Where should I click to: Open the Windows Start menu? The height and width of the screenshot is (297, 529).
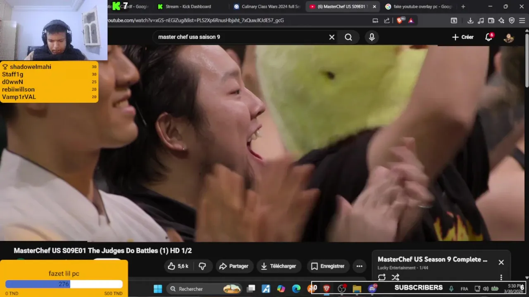coord(158,289)
